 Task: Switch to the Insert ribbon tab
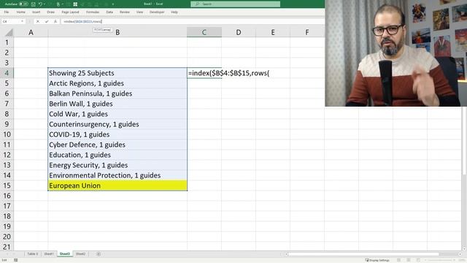pyautogui.click(x=36, y=12)
